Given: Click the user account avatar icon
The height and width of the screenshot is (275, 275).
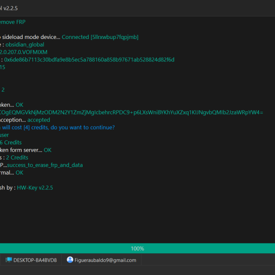Looking at the screenshot, I should click(x=70, y=260).
